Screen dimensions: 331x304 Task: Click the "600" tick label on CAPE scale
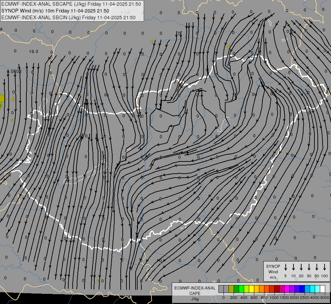[x=254, y=298]
